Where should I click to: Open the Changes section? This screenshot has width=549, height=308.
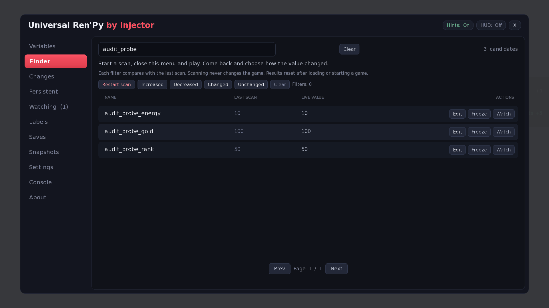pyautogui.click(x=56, y=76)
